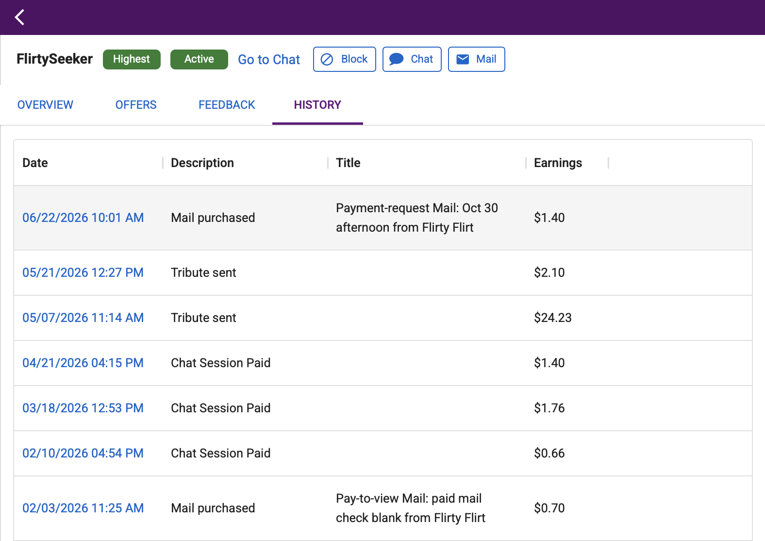Click Mail purchased in the 06/22/2026 row

(x=213, y=218)
